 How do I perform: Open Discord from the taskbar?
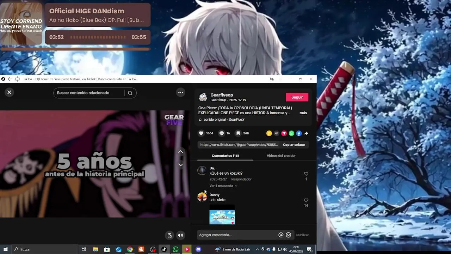[198, 249]
